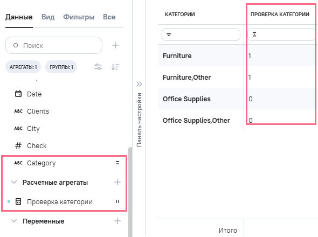Switch to the Вид tab

coord(48,17)
